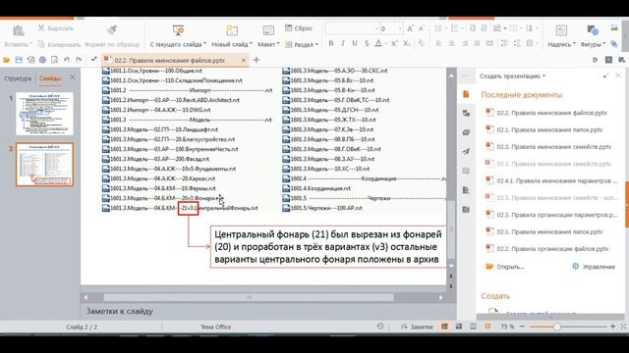
Task: Start slideshow with 'С текущего слайда' icon
Action: (x=178, y=30)
